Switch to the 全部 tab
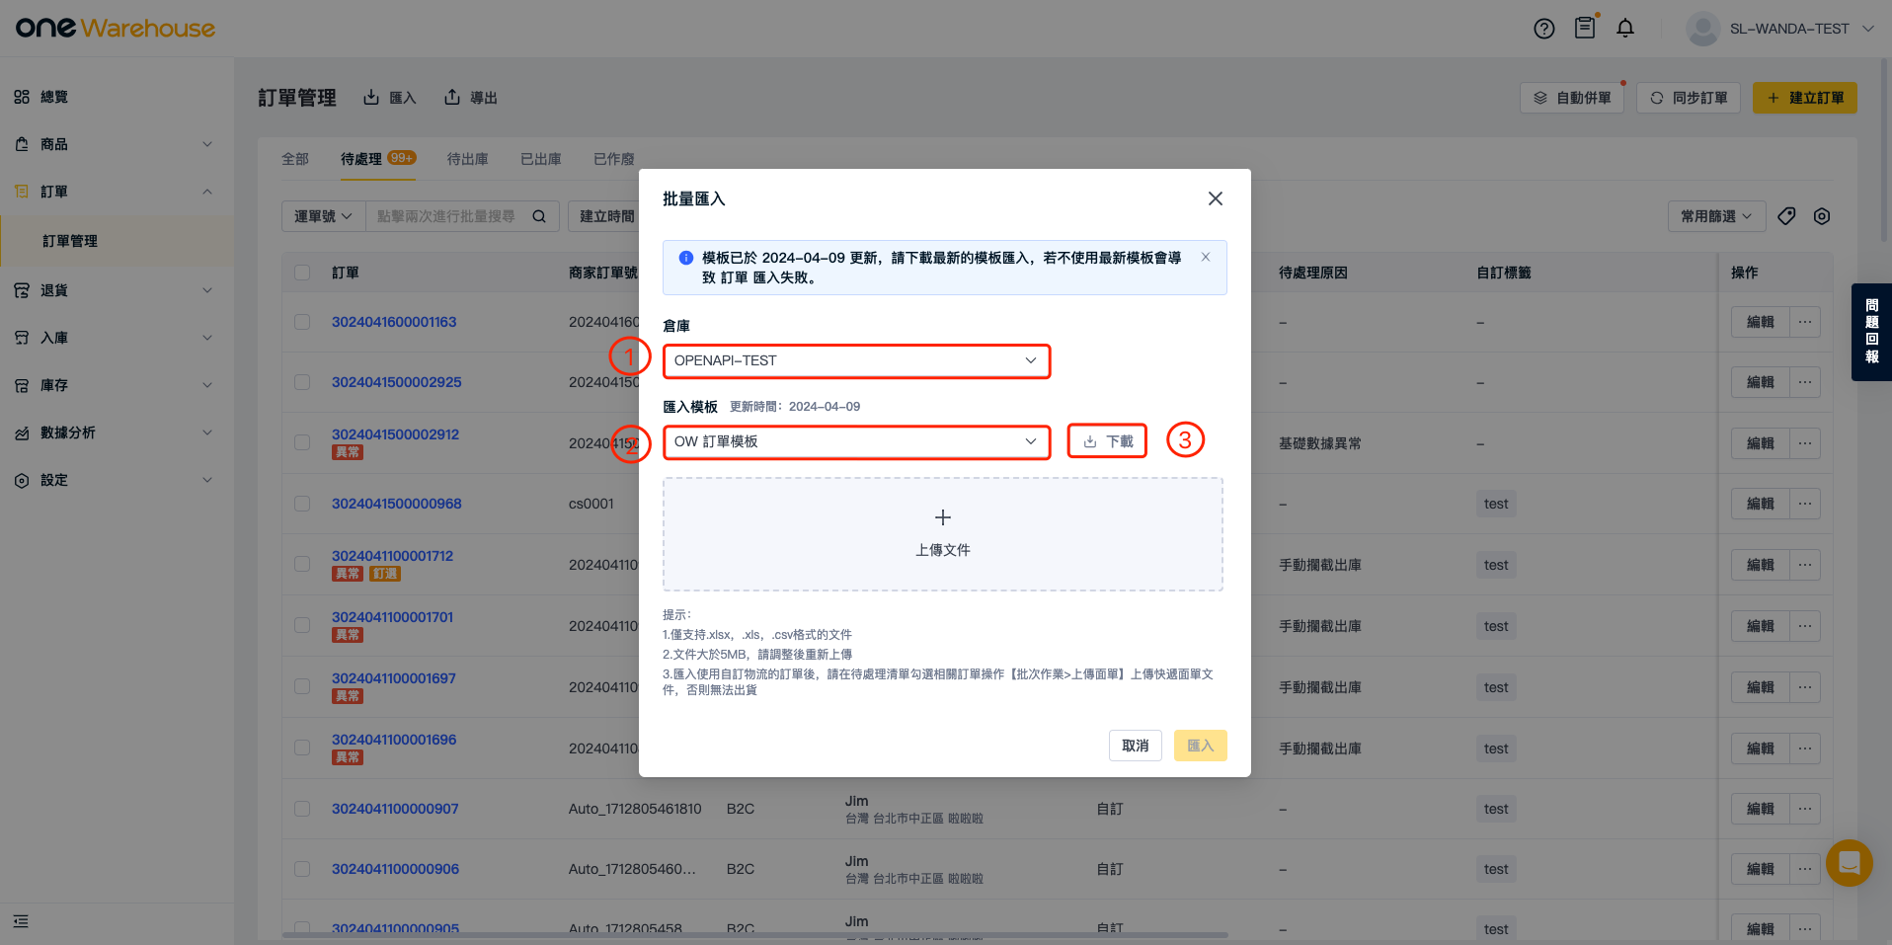This screenshot has width=1892, height=945. tap(295, 159)
